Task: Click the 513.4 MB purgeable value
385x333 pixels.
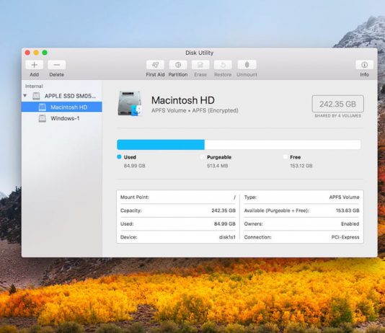Action: coord(218,166)
